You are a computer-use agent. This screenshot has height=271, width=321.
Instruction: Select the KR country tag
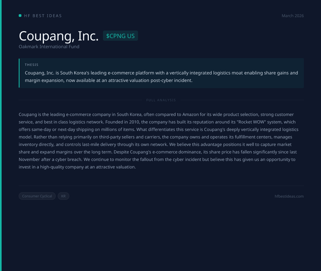[x=63, y=196]
